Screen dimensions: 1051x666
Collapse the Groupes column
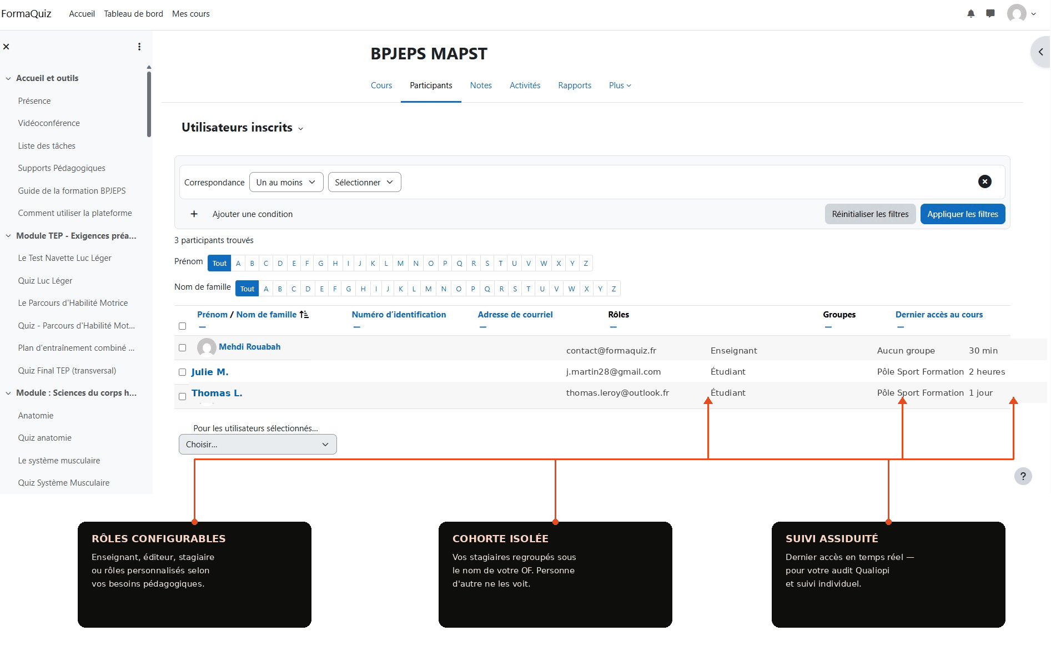pos(828,327)
